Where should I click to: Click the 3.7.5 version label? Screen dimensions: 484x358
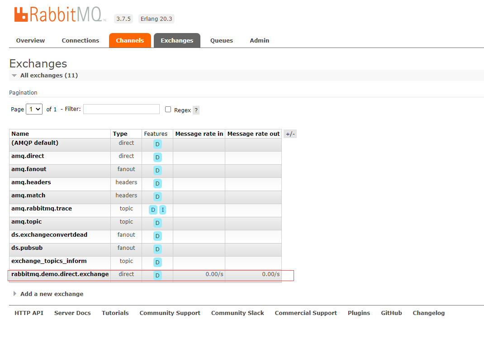(x=123, y=19)
